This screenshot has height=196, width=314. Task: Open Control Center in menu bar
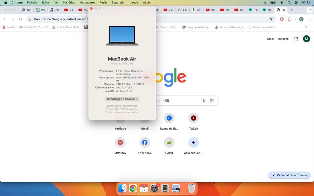coord(297,3)
